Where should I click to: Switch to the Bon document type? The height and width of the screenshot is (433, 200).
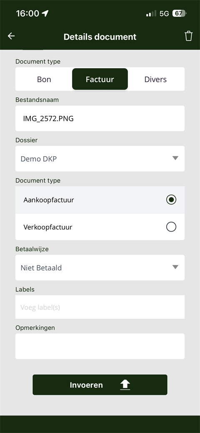click(44, 79)
